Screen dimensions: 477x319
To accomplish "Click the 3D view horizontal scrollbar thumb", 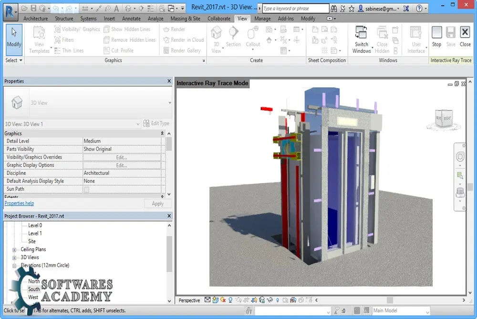I will tap(390, 300).
